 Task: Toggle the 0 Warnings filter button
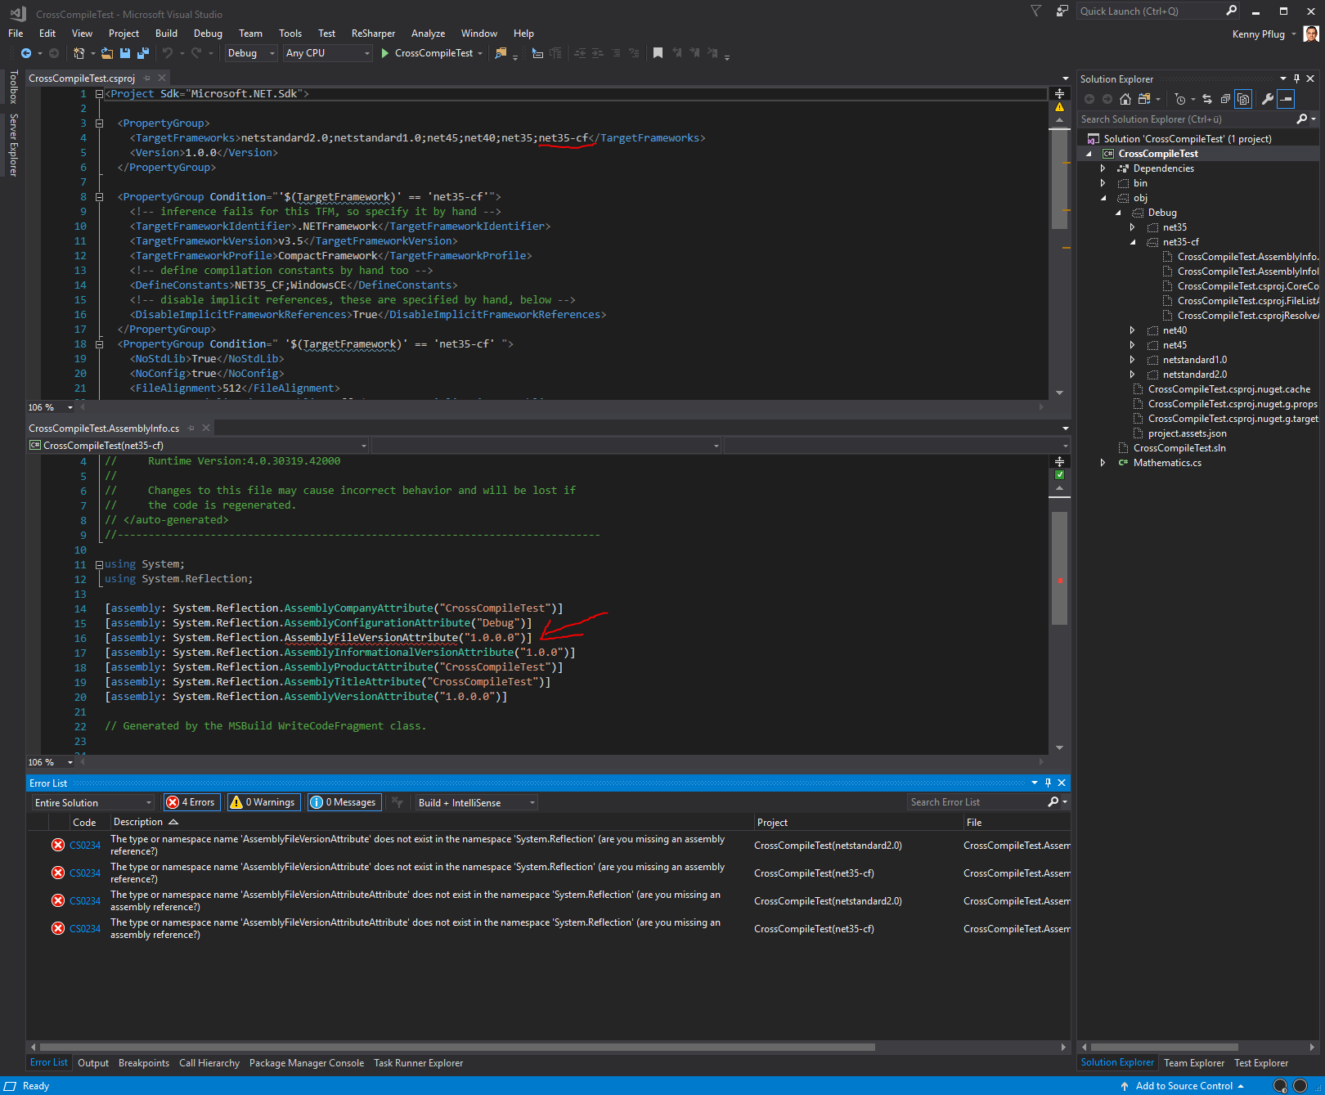[x=263, y=802]
